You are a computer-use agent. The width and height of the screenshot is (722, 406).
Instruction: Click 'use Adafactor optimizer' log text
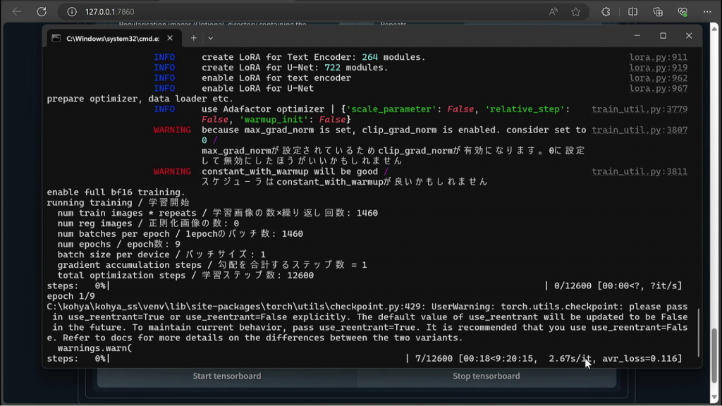(263, 109)
